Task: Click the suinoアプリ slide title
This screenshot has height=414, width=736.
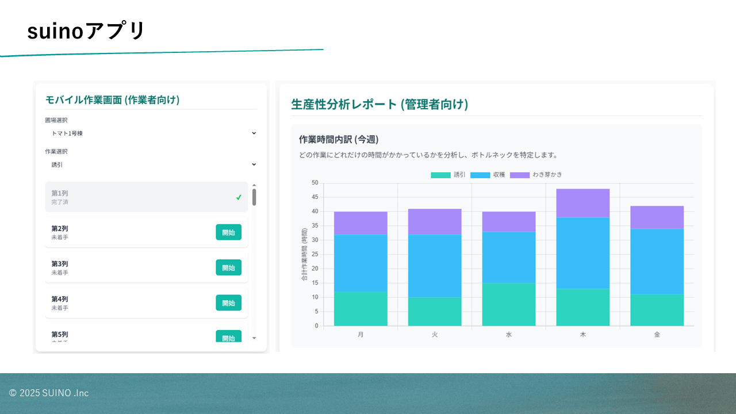Action: [x=86, y=30]
